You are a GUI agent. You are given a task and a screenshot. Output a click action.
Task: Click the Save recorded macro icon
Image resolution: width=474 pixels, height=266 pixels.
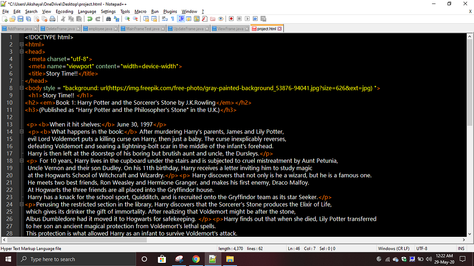(263, 19)
